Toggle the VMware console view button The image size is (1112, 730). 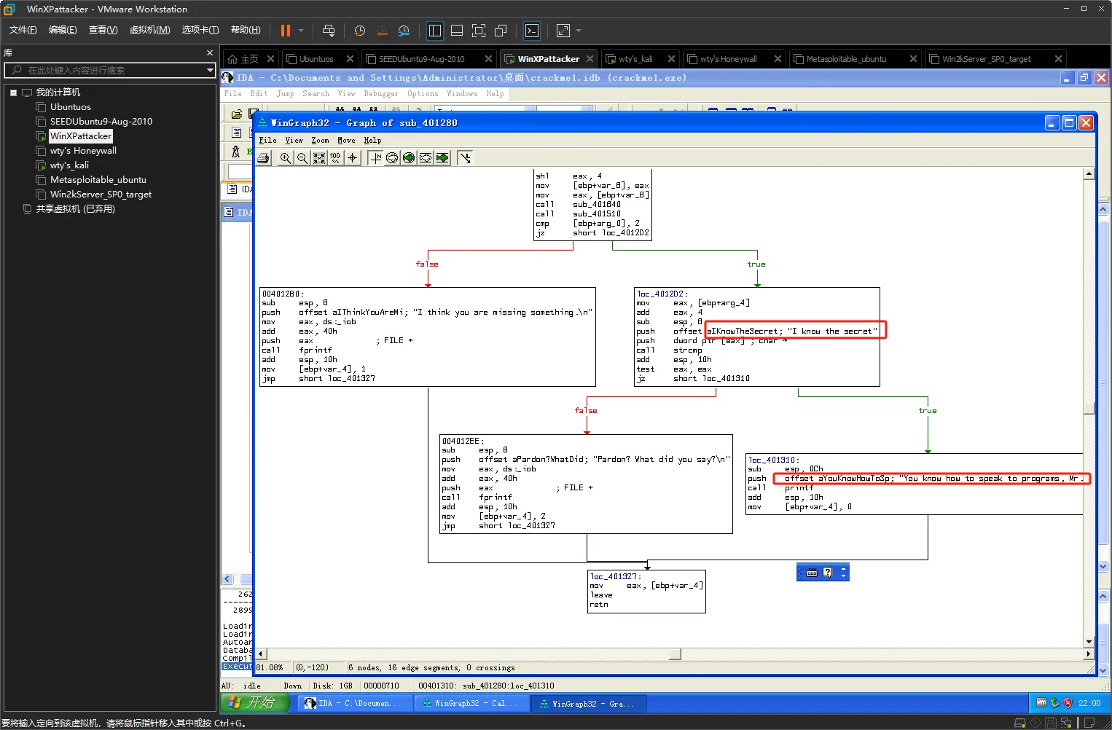(x=532, y=31)
